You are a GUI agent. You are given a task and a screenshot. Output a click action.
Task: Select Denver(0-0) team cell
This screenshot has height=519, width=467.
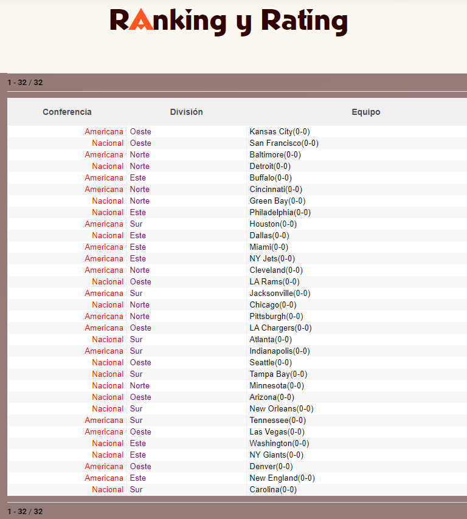[x=271, y=466]
